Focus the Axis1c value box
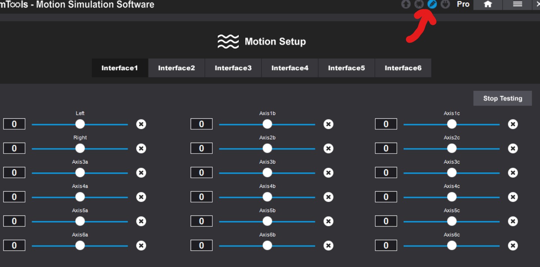540x267 pixels. click(386, 124)
